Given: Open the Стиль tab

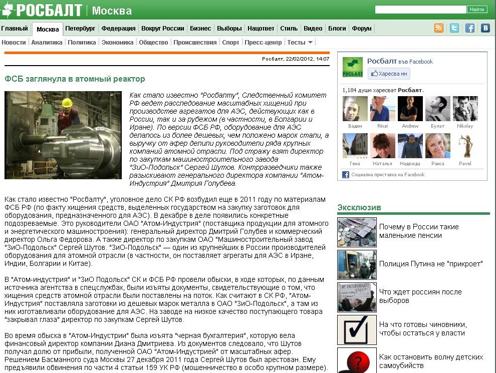Looking at the screenshot, I should (x=289, y=29).
